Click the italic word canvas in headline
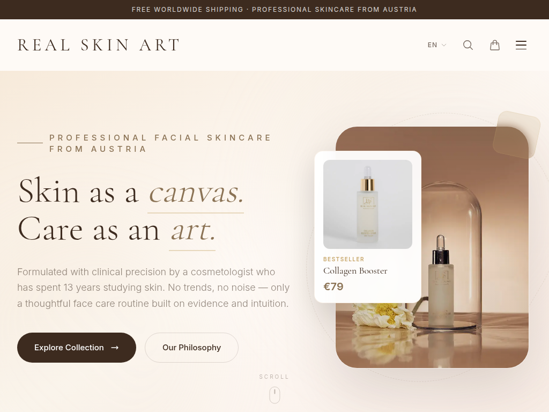 click(x=196, y=192)
